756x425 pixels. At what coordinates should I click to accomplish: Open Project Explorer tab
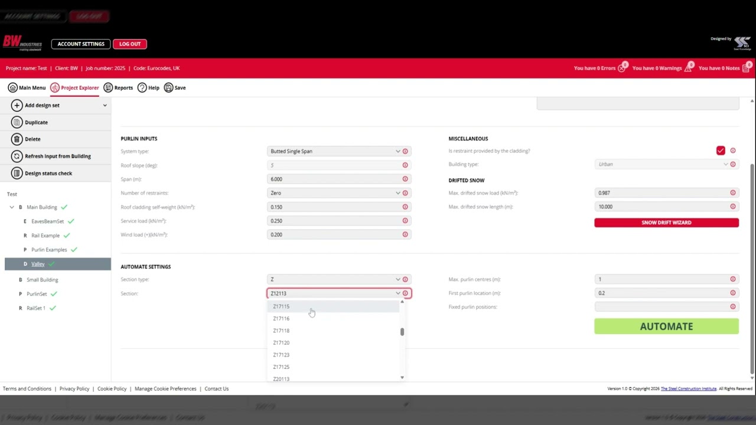74,87
